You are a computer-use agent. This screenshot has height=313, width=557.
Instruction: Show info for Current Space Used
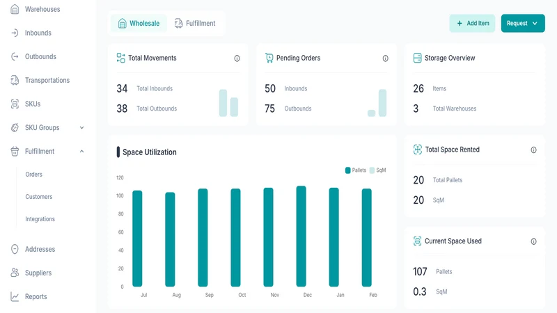pyautogui.click(x=533, y=241)
